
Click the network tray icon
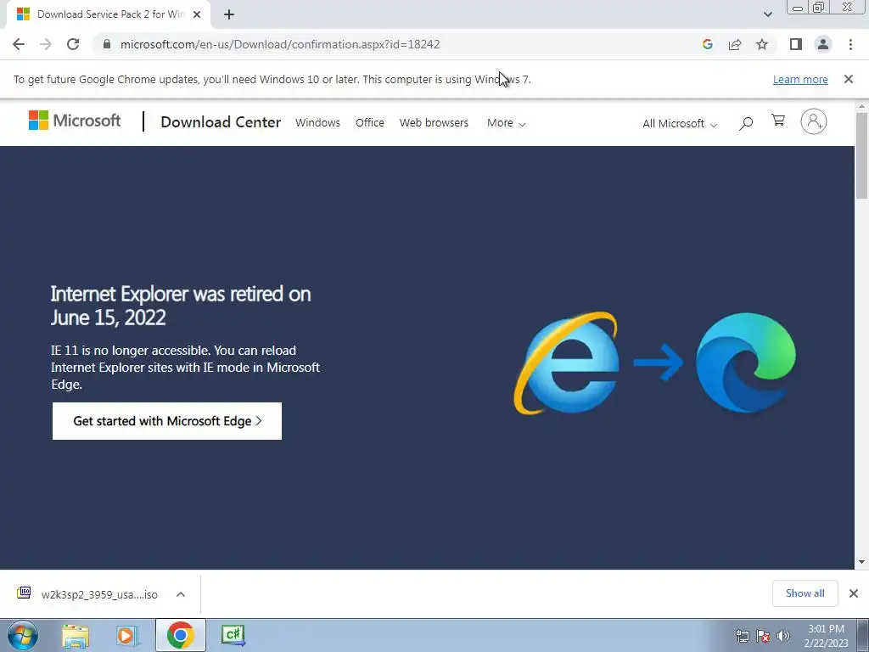[x=742, y=636]
